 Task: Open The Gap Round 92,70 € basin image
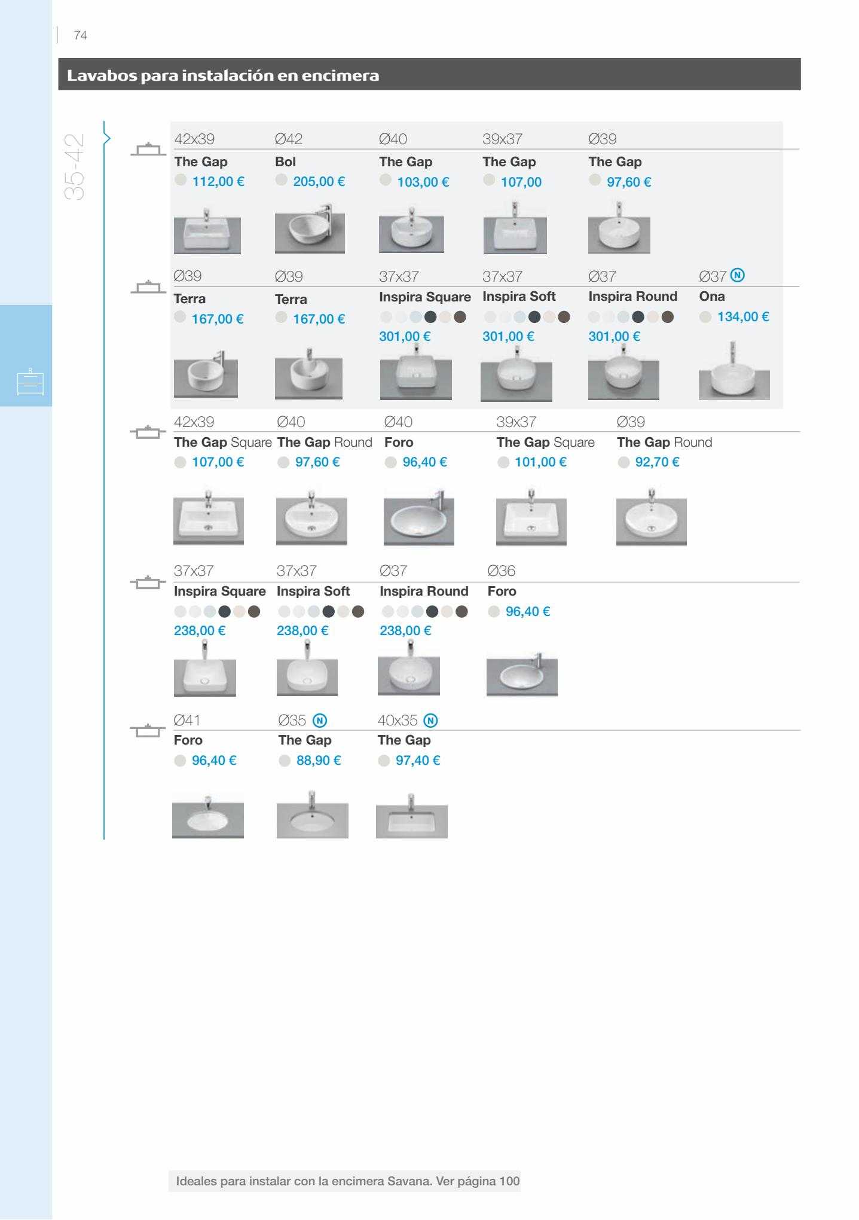(652, 517)
